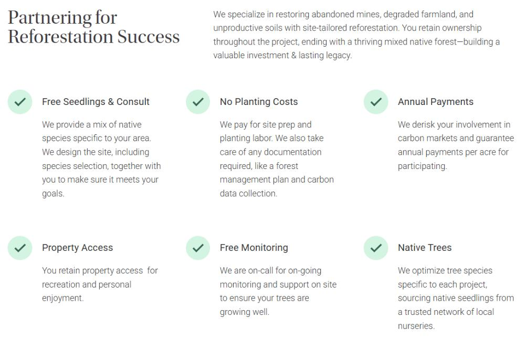This screenshot has width=525, height=339.
Task: Click the description about native species mix
Action: [x=101, y=159]
